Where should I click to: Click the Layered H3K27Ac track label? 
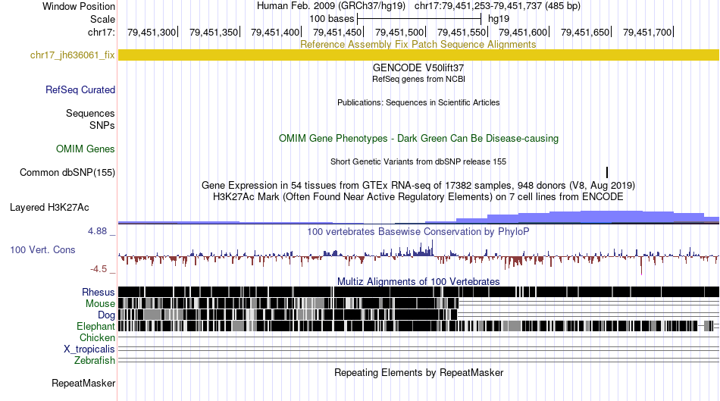point(49,207)
